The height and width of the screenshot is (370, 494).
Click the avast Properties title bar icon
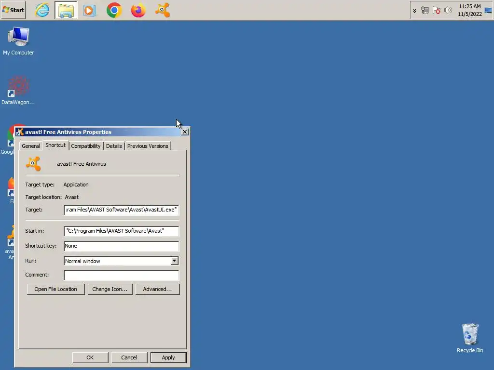tap(20, 132)
